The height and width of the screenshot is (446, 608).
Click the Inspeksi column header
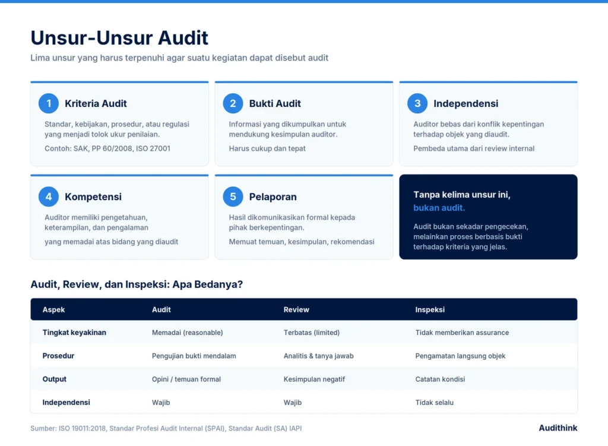point(430,309)
